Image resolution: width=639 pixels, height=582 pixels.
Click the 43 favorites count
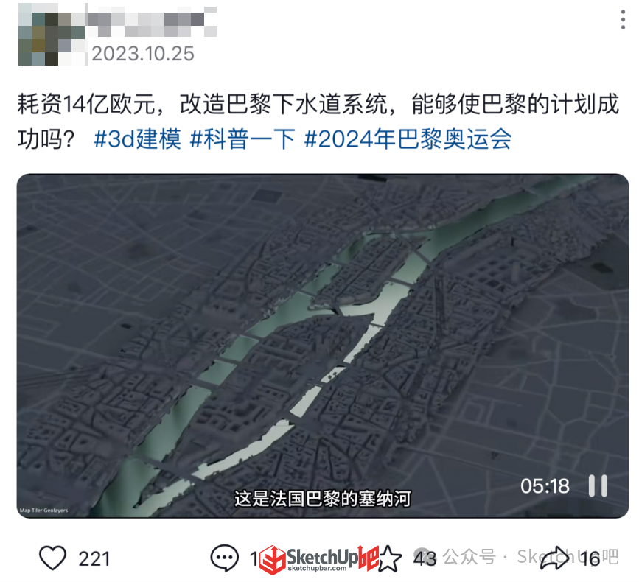(x=425, y=558)
